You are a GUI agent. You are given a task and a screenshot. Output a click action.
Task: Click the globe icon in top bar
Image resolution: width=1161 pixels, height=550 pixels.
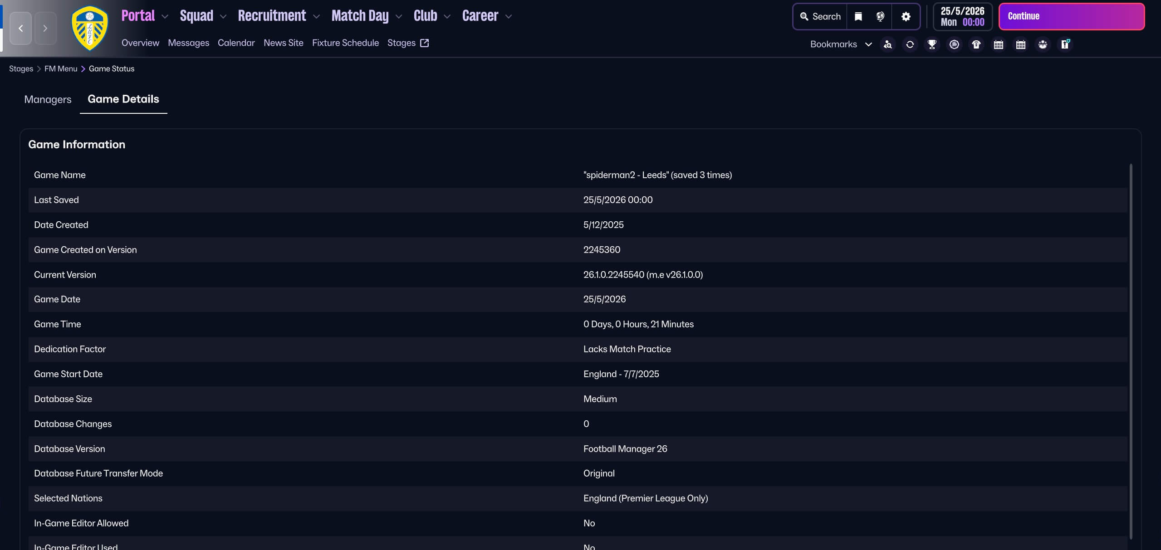click(x=880, y=17)
